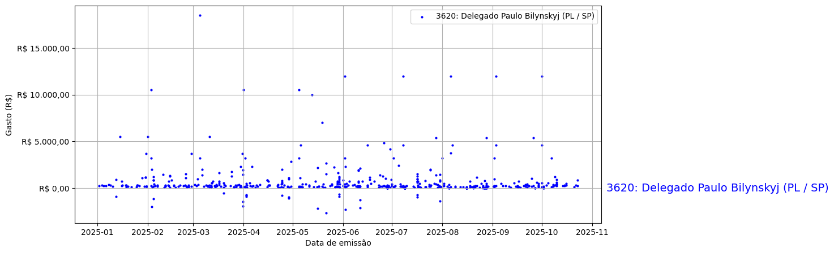Select the 2025-03 x-axis tick label
This screenshot has width=834, height=253.
pos(193,232)
